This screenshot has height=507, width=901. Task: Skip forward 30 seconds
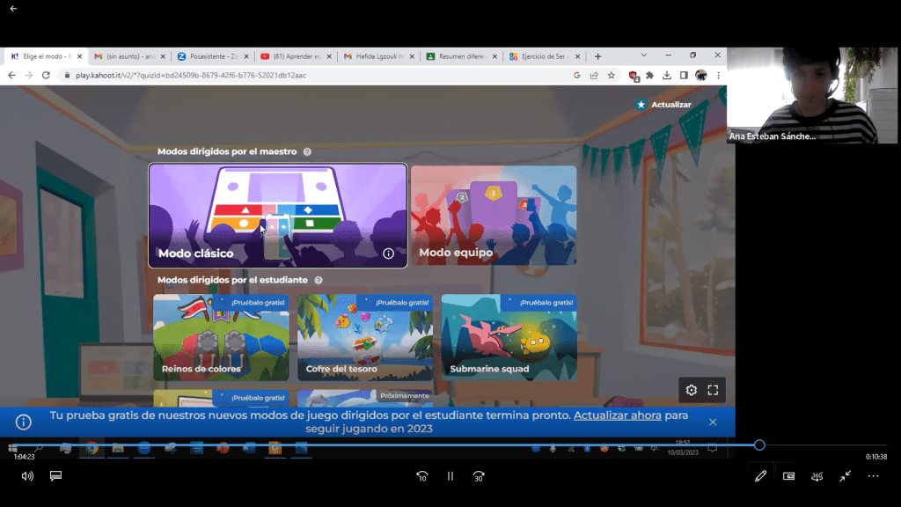point(479,476)
